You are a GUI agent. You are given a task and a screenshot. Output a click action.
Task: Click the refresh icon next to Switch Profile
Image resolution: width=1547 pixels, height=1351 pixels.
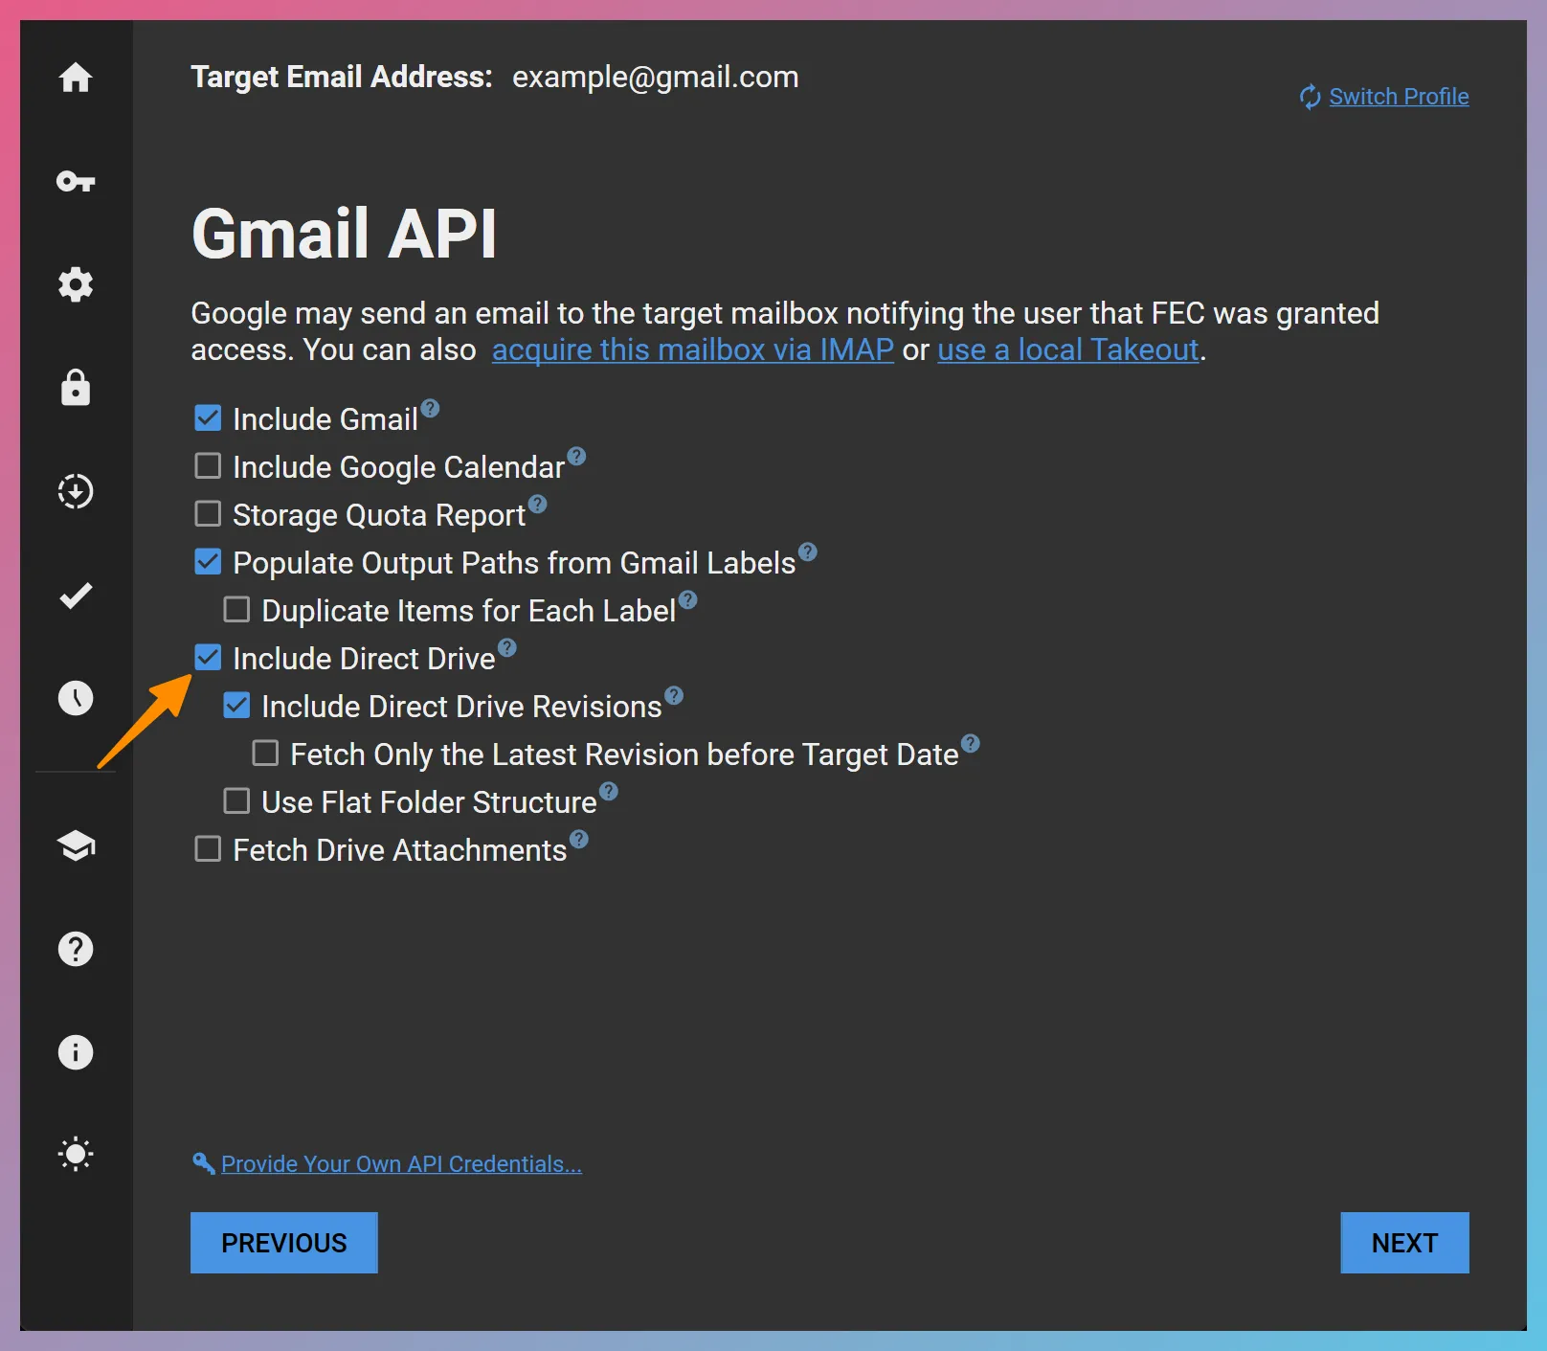tap(1310, 97)
